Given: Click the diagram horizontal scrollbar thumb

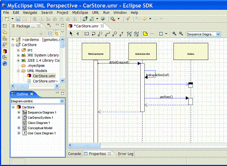Looking at the screenshot, I should pyautogui.click(x=87, y=145).
